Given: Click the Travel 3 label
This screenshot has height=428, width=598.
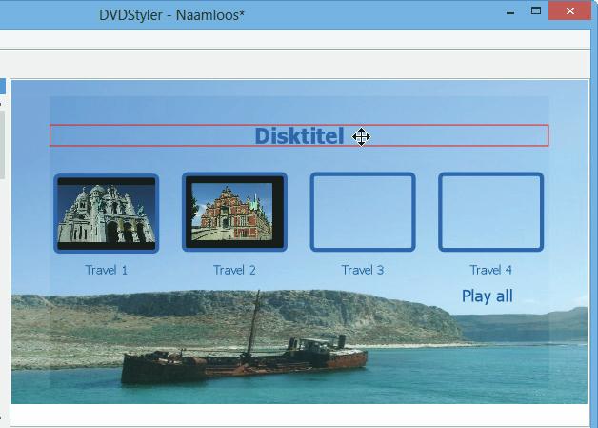Looking at the screenshot, I should click(x=363, y=270).
